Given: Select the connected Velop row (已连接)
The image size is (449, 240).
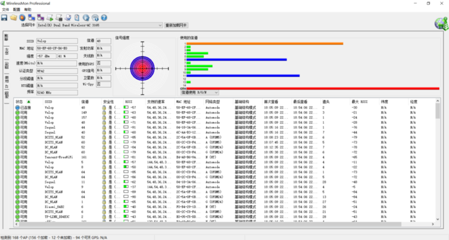Looking at the screenshot, I should point(225,107).
